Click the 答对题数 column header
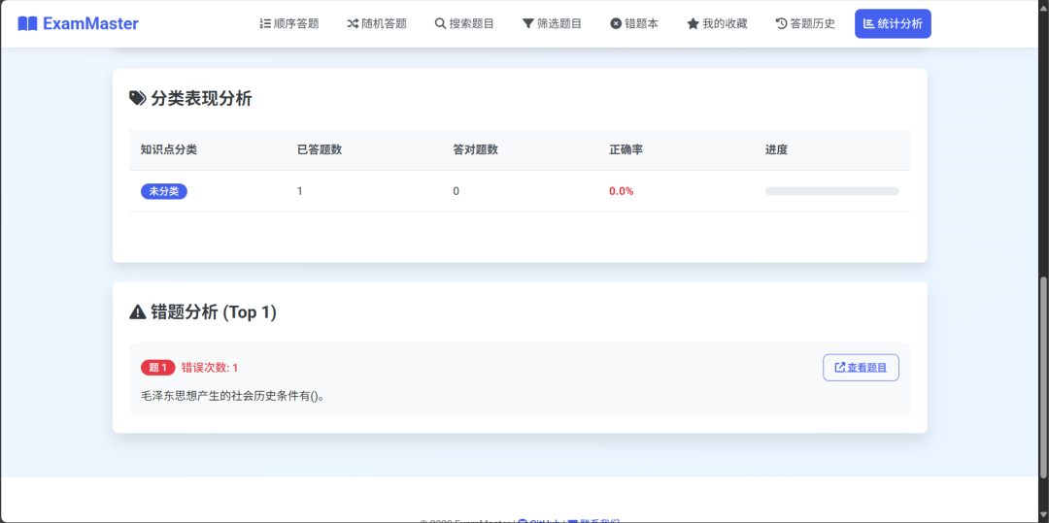1049x523 pixels. (476, 149)
